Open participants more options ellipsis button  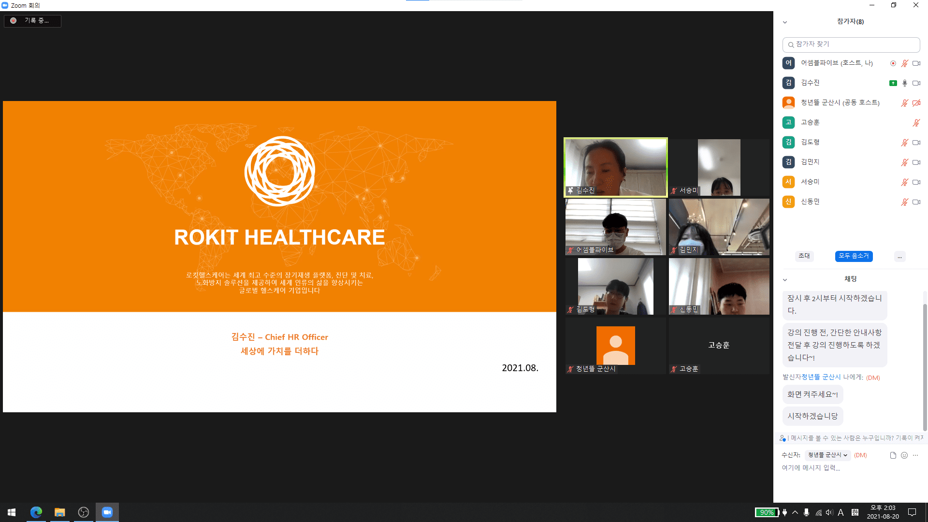pos(899,256)
